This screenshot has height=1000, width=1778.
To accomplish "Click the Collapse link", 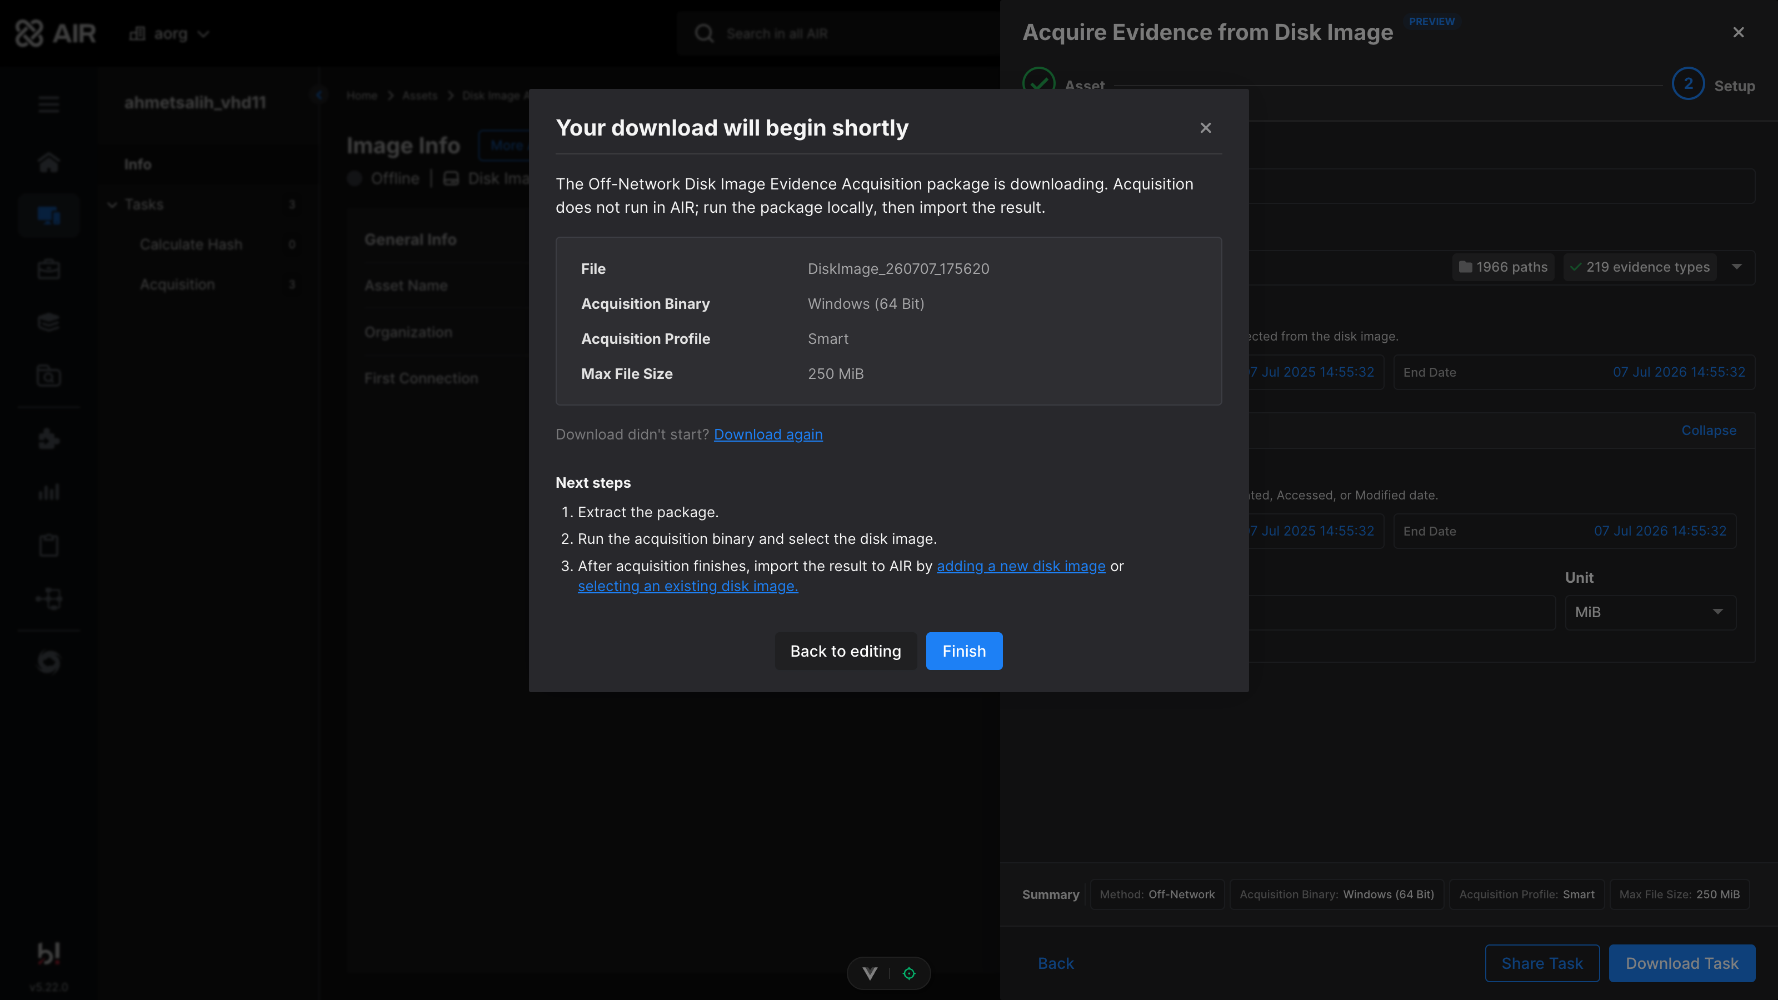I will coord(1709,430).
